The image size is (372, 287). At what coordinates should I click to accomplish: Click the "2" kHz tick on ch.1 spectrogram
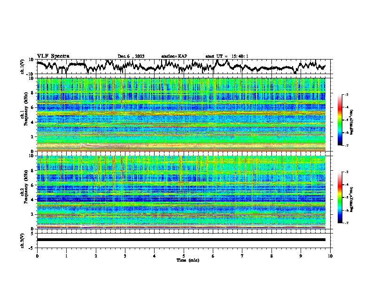tap(33, 136)
